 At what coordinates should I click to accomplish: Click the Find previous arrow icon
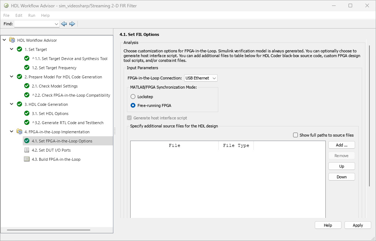coord(64,24)
